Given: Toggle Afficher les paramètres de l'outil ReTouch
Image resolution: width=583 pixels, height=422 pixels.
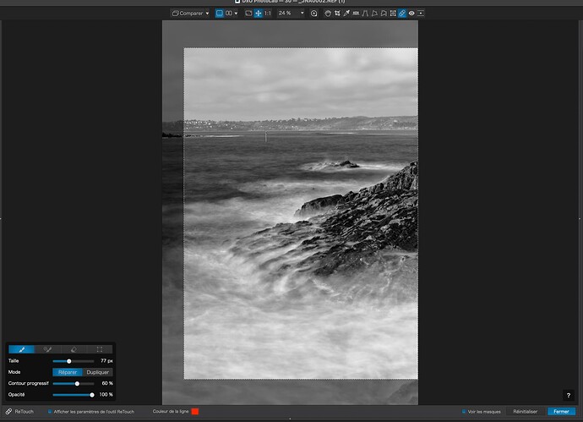Looking at the screenshot, I should click(50, 412).
